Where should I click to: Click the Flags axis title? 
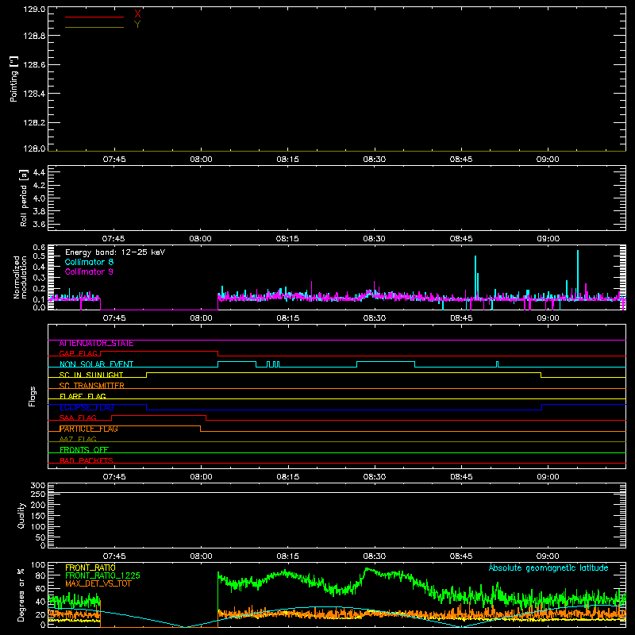(x=33, y=396)
